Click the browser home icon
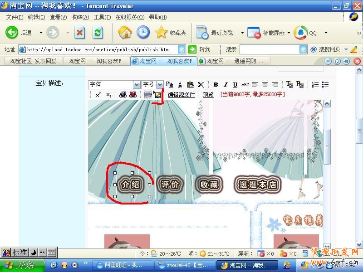The height and width of the screenshot is (272, 363). (125, 33)
